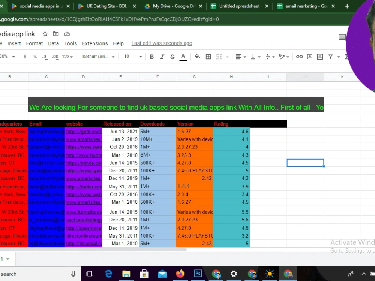
Task: Click the merge cells icon
Action: click(219, 57)
